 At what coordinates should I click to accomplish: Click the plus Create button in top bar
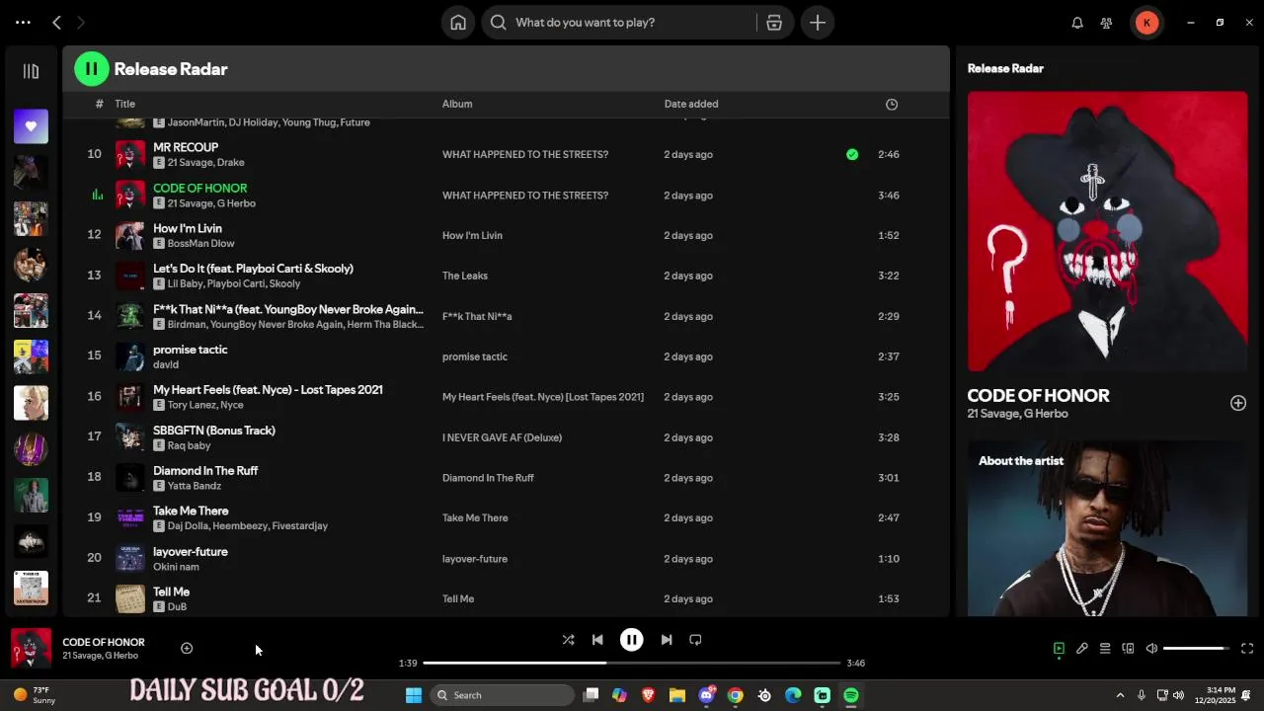click(818, 22)
